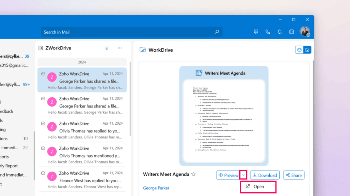Open the apps grid icon
The width and height of the screenshot is (350, 196).
tap(256, 32)
